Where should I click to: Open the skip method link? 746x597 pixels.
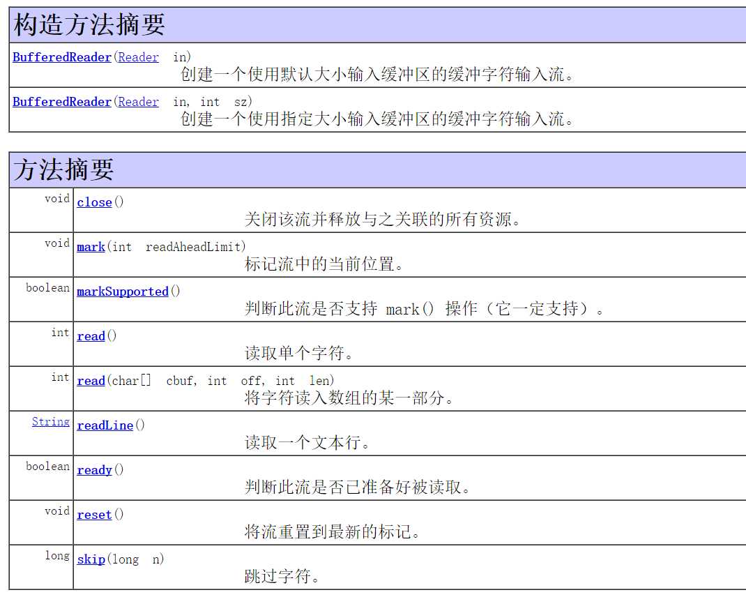coord(91,559)
